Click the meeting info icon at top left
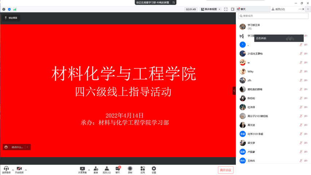Screen dimensions: 311x175 click(x=4, y=9)
